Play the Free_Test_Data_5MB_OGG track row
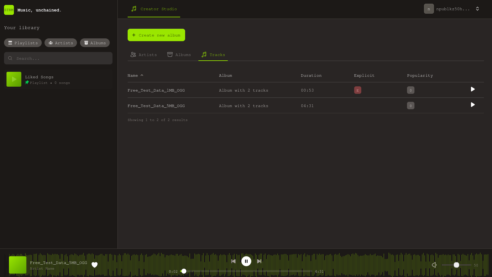The height and width of the screenshot is (277, 492). [473, 105]
